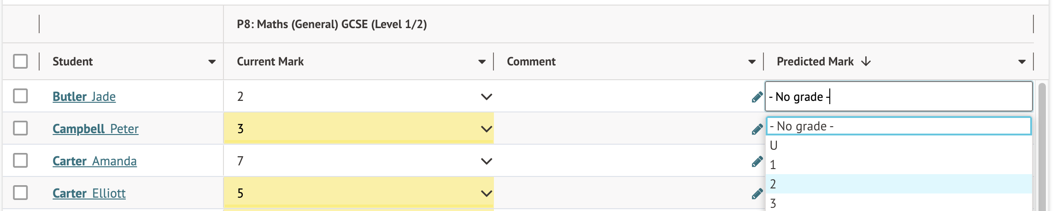Open the Comment column menu arrow
Image resolution: width=1056 pixels, height=211 pixels.
(752, 62)
